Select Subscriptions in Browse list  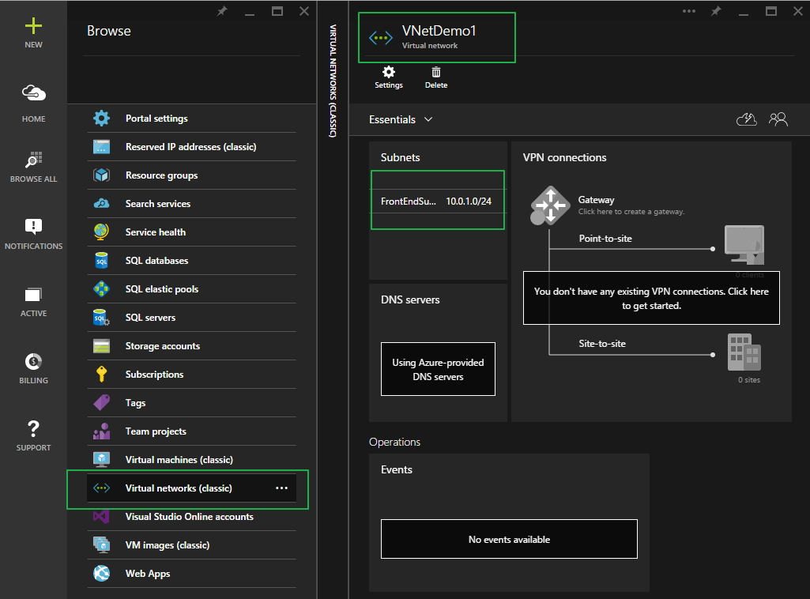(x=192, y=374)
